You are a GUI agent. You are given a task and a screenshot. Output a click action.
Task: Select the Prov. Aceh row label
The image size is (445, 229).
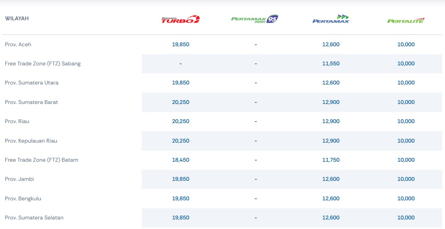pyautogui.click(x=18, y=44)
